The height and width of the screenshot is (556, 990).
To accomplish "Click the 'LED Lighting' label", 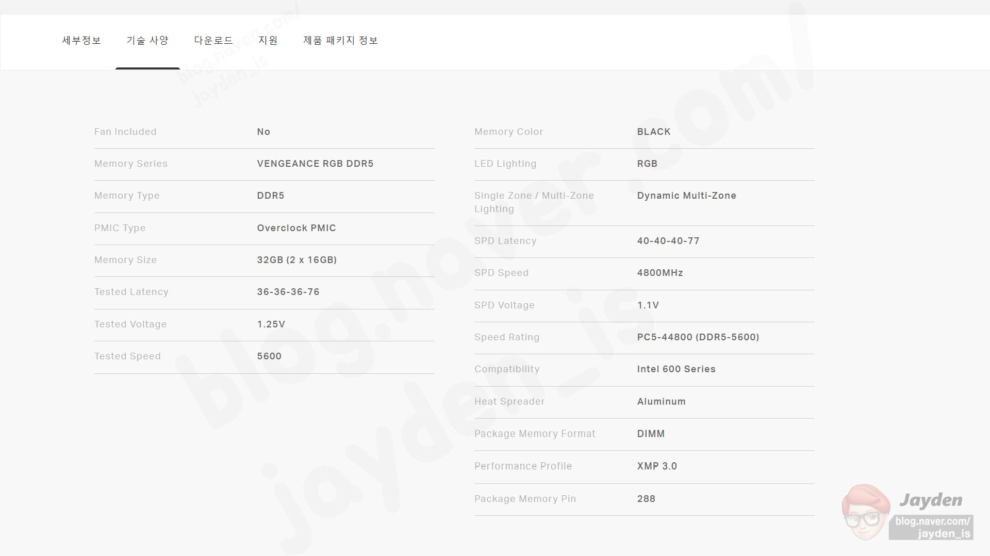I will point(505,164).
